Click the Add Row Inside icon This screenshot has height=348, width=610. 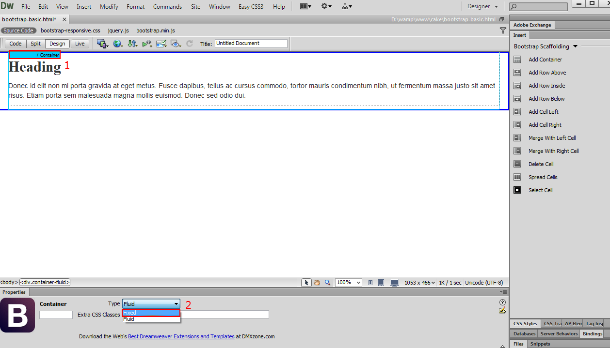pyautogui.click(x=517, y=86)
